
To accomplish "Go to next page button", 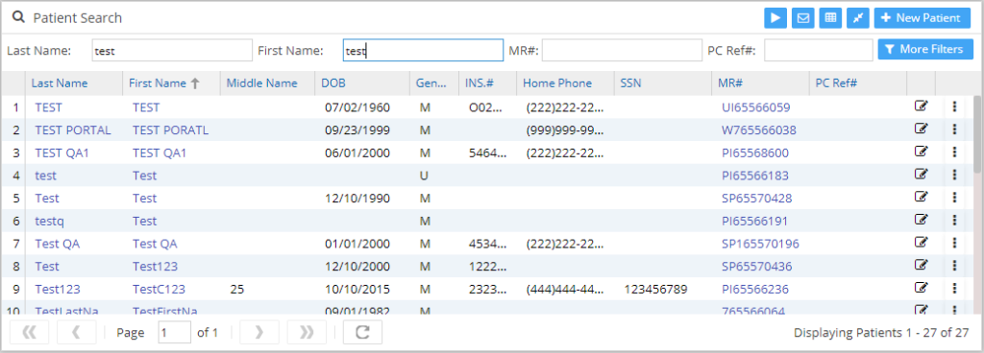I will [x=259, y=332].
